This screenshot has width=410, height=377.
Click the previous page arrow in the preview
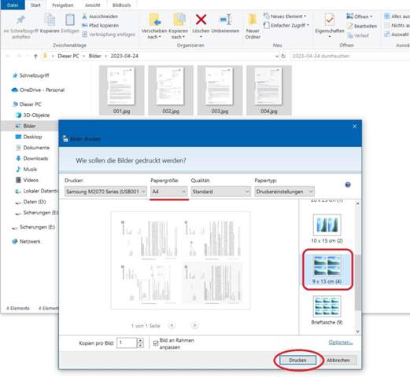tap(172, 325)
